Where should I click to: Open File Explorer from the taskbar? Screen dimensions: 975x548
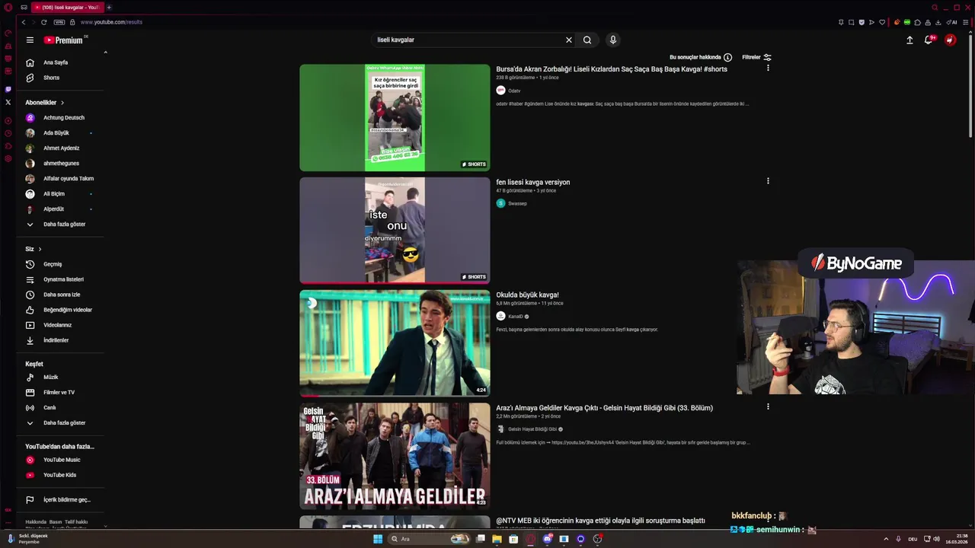pos(497,539)
